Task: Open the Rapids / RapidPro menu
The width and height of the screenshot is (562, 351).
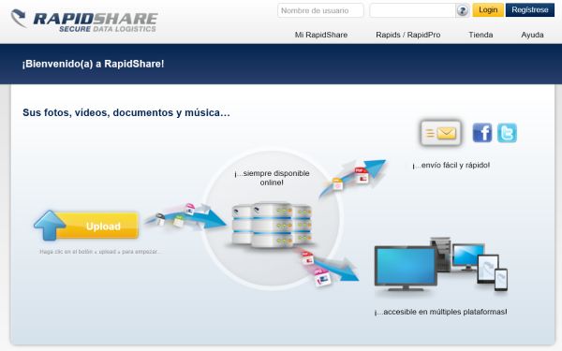Action: point(407,35)
